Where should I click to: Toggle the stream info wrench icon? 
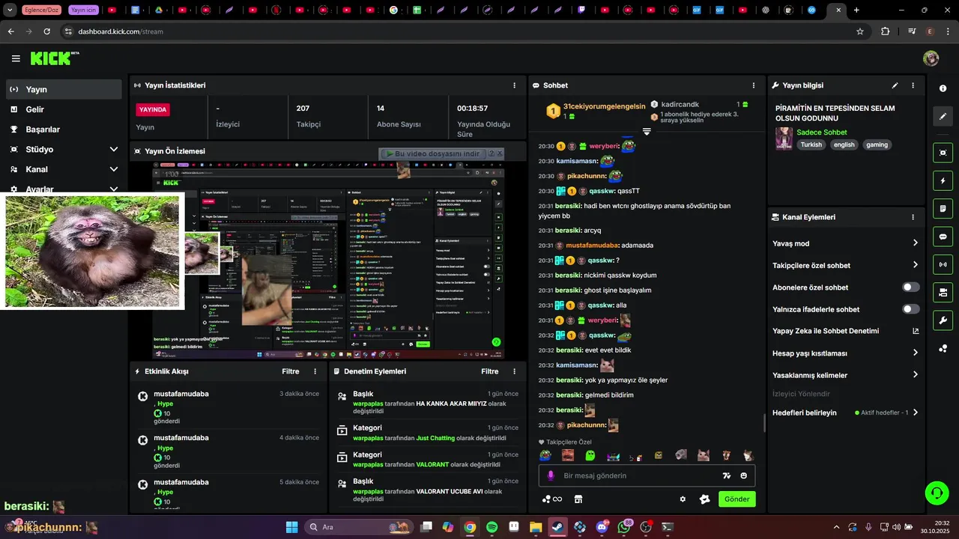(x=943, y=320)
